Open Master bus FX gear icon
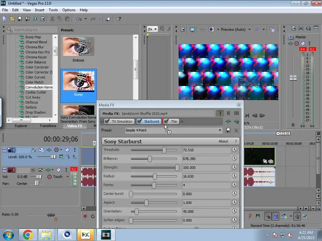This screenshot has height=241, width=322. (297, 43)
